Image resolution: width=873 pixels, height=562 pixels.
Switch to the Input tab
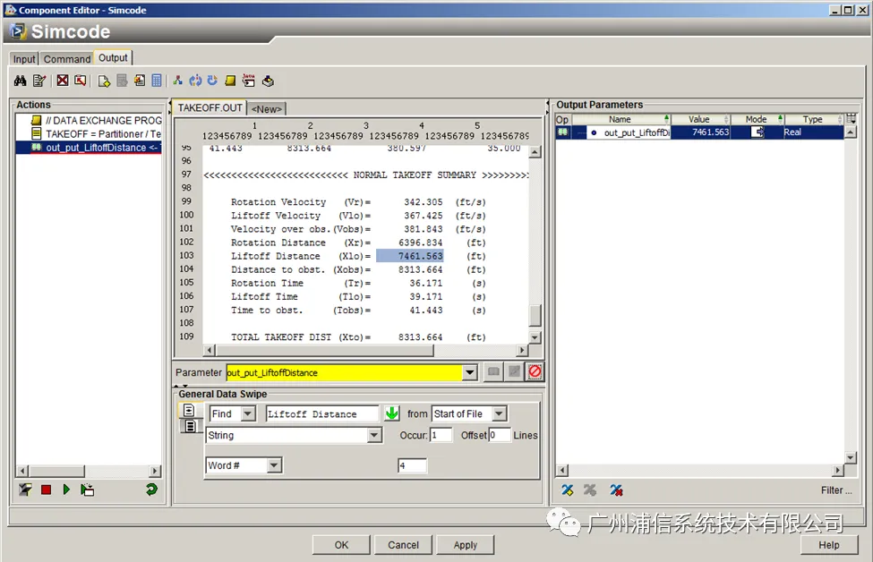click(24, 59)
